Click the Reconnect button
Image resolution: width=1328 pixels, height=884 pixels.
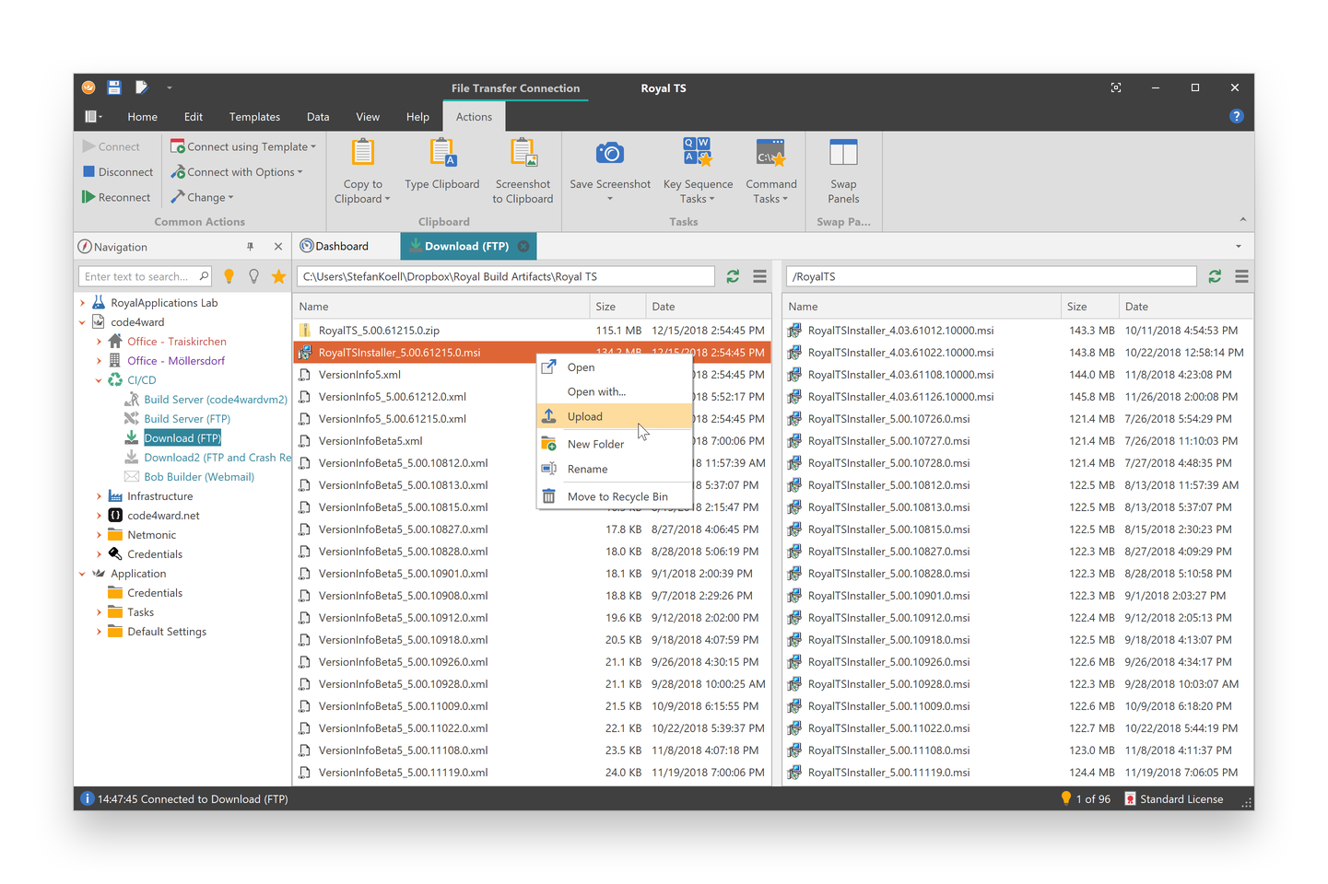(116, 196)
